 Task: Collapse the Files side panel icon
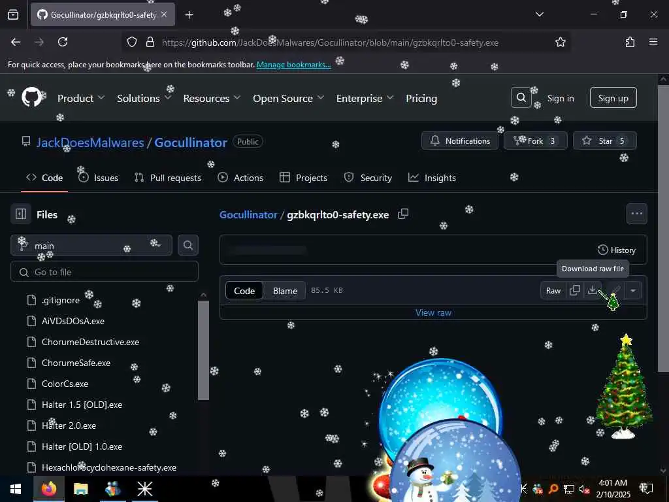pos(21,214)
